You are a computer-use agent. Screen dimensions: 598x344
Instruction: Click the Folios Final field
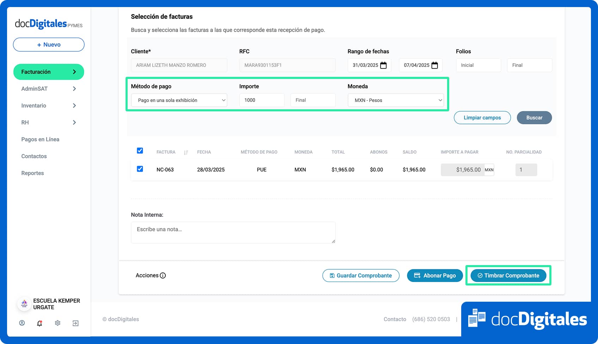tap(530, 65)
